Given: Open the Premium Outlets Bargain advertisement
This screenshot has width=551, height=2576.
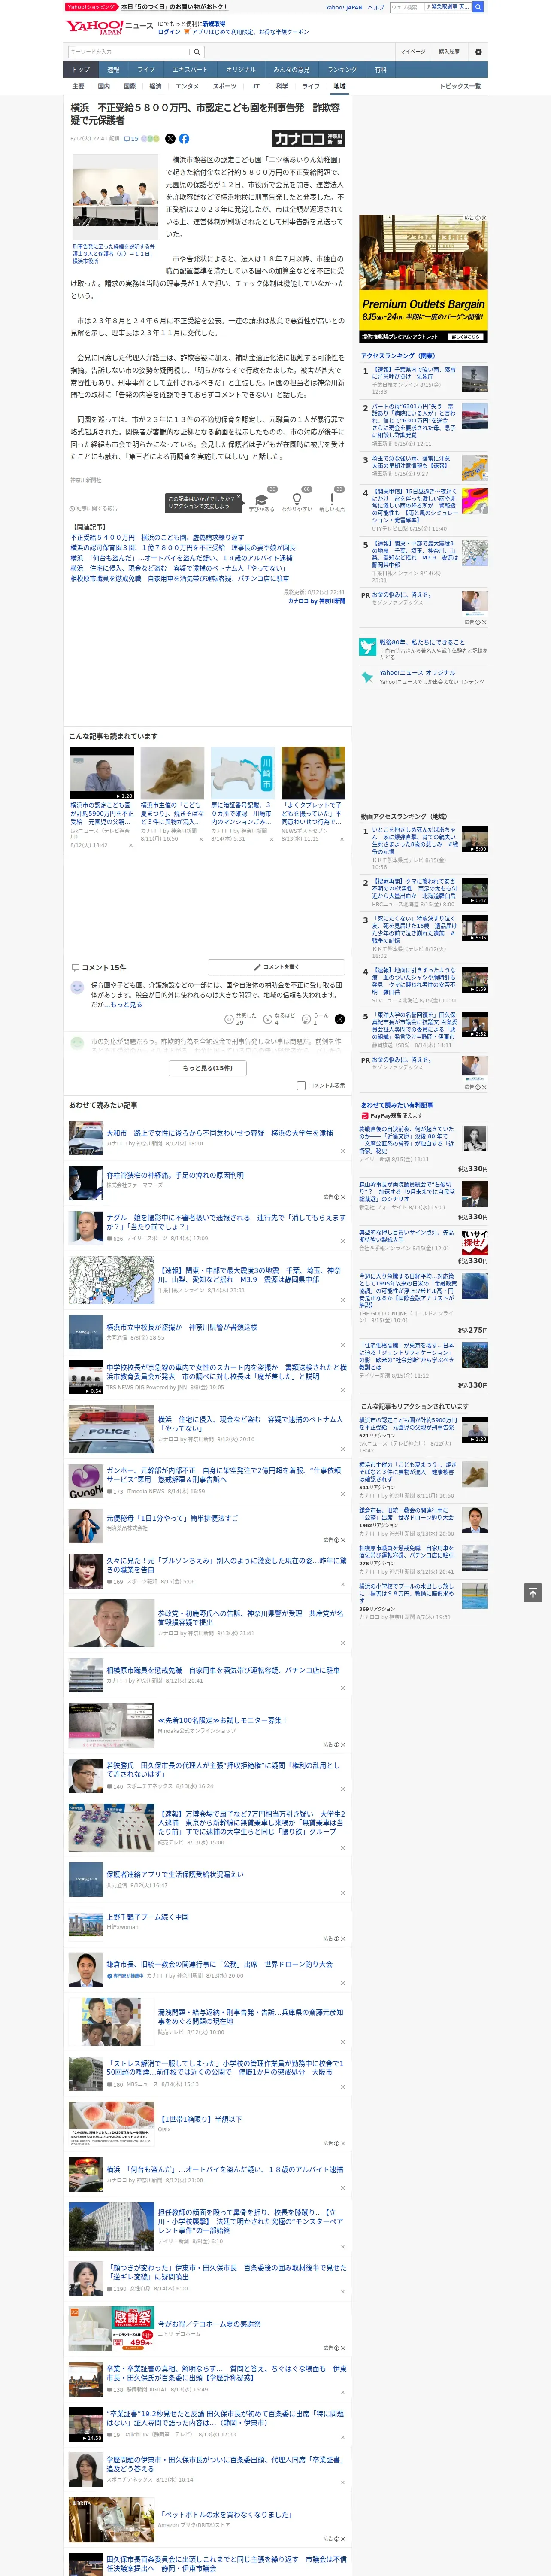Looking at the screenshot, I should click(423, 279).
